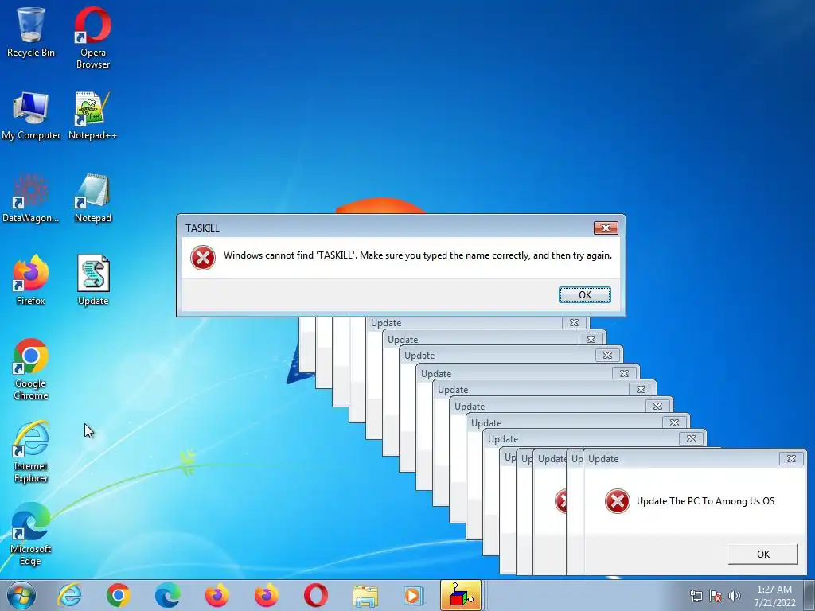Screen dimensions: 815x611
Task: Open the Windows Start menu orb
Action: coord(21,595)
